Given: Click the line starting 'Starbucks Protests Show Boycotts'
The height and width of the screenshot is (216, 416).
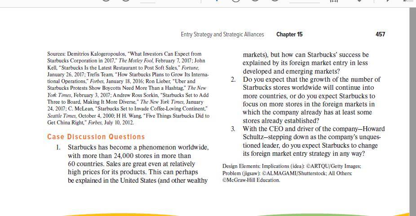Looking at the screenshot, I should point(127,88).
